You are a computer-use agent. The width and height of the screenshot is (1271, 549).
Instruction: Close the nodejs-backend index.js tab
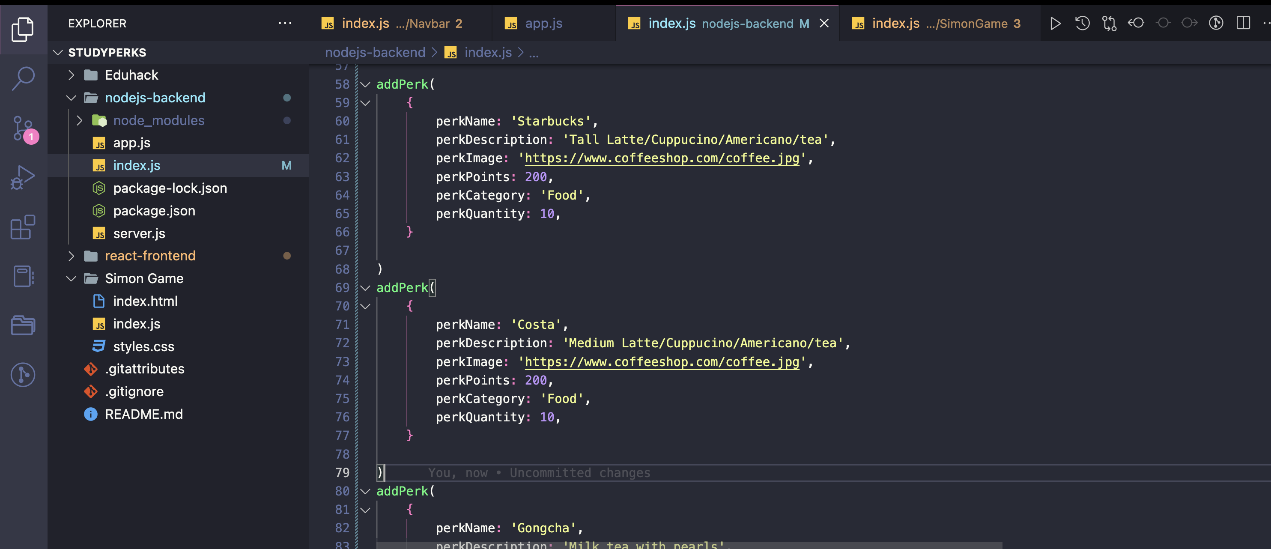point(824,23)
